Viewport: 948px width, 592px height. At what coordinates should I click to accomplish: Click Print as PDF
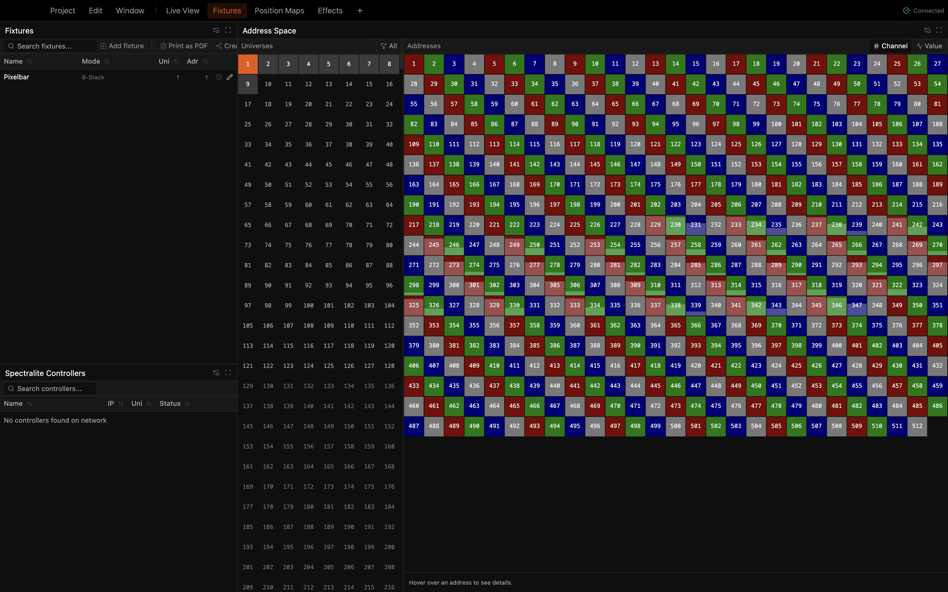tap(184, 46)
